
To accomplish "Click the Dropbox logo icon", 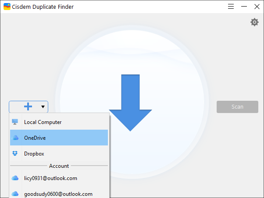I will point(15,153).
